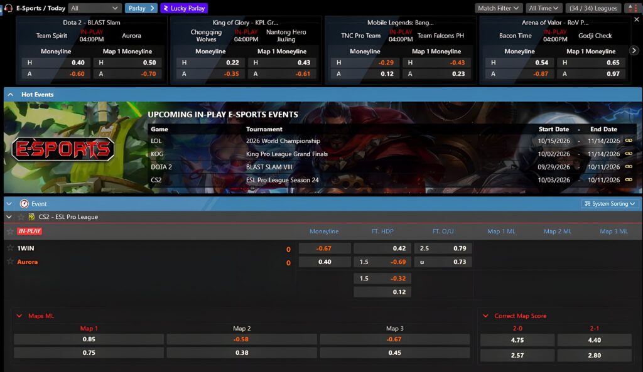643x372 pixels.
Task: Select the 2-1 correct score column
Action: 594,328
